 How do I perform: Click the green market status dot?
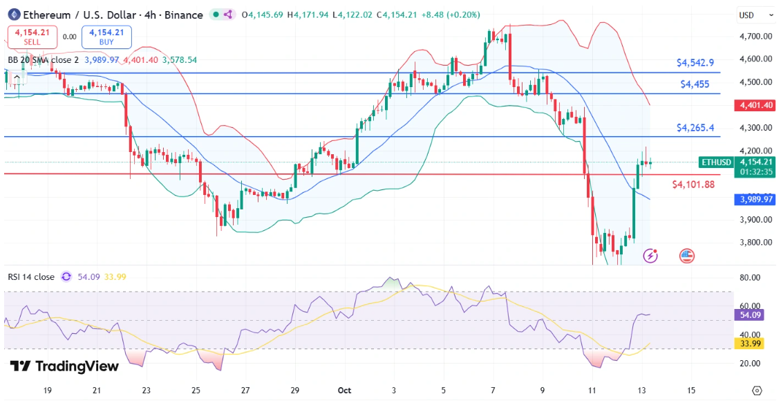(x=216, y=15)
